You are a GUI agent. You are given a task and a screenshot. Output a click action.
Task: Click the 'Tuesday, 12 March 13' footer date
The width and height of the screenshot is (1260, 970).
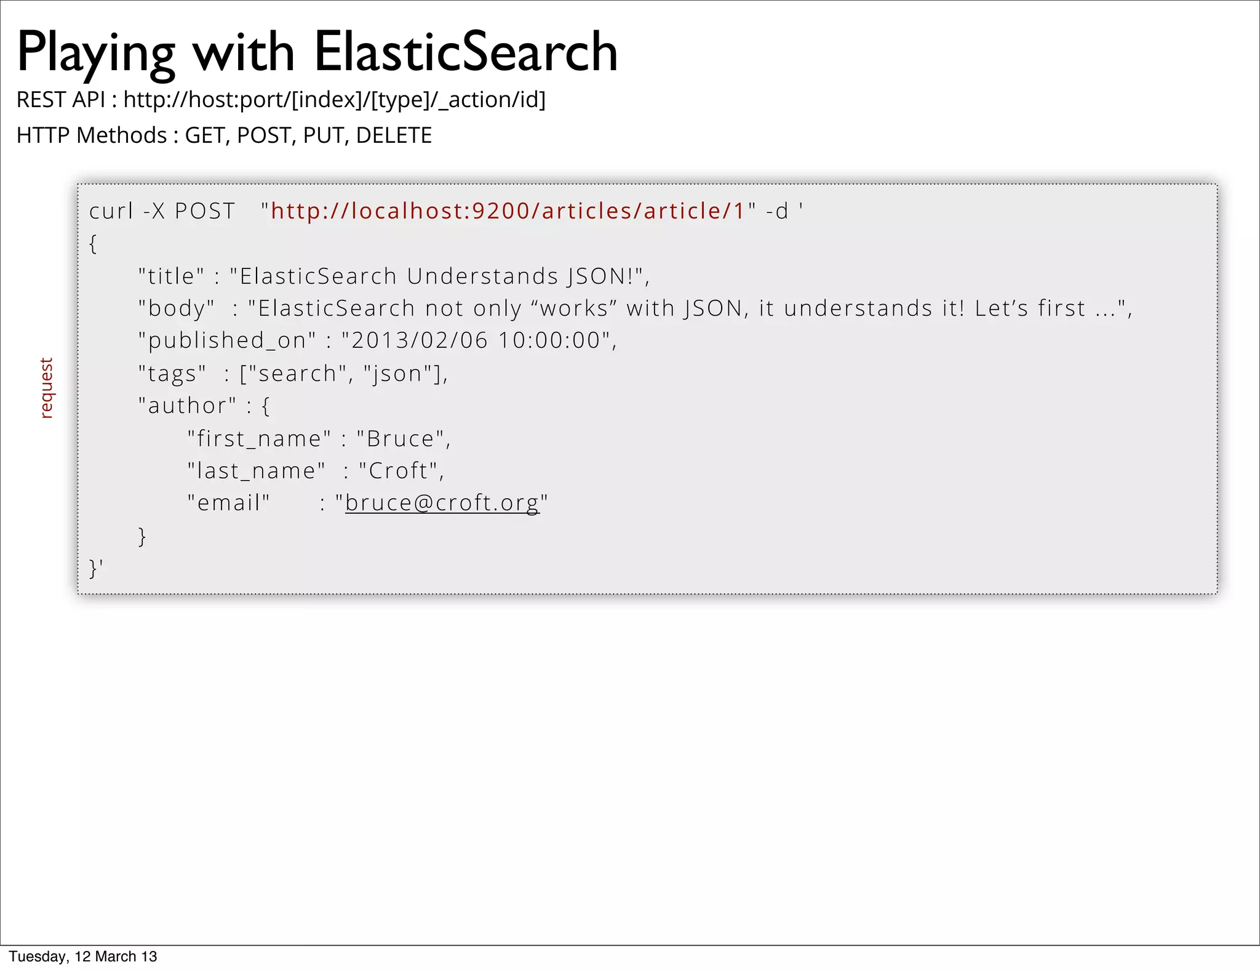(83, 956)
